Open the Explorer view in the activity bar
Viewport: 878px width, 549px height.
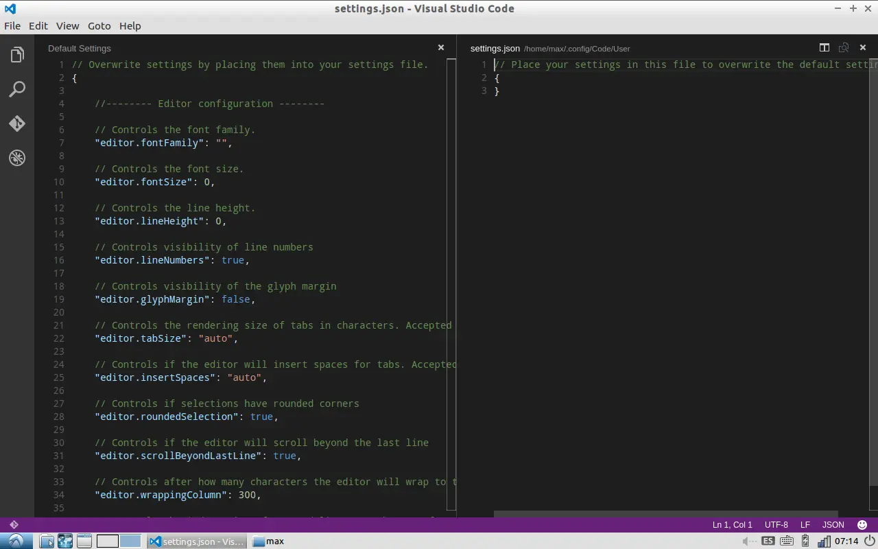(17, 55)
